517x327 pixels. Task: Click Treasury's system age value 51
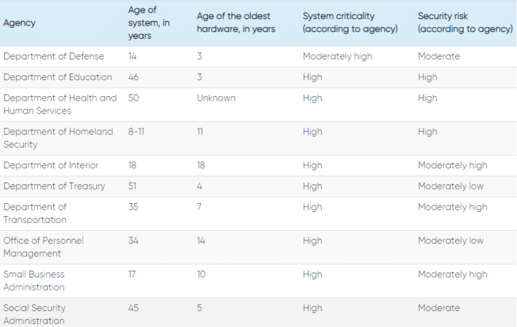pos(133,186)
